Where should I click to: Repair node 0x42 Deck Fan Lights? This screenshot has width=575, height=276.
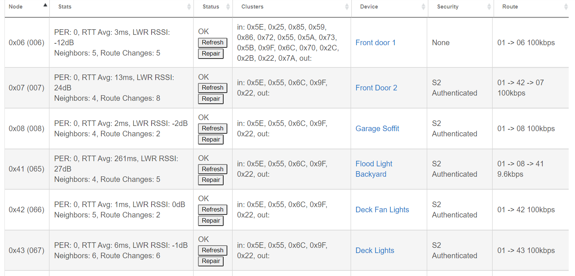click(x=211, y=221)
